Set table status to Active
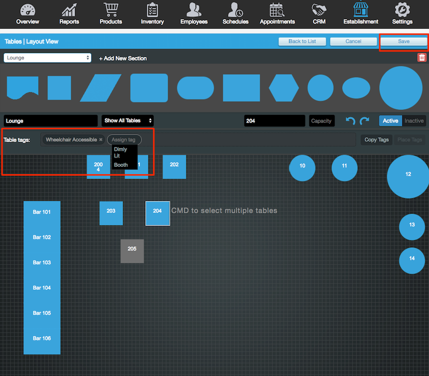 pos(390,121)
